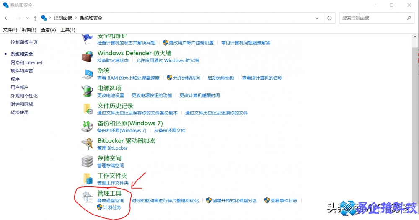419x220 pixels.
Task: Click 管理存储空间 link
Action: (111, 166)
